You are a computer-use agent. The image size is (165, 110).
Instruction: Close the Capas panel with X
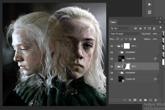[x=161, y=18]
